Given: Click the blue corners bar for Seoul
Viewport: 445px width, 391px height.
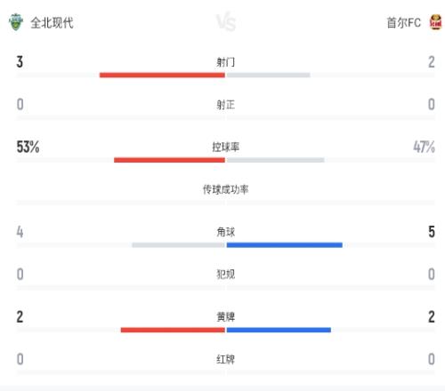Looking at the screenshot, I should (x=285, y=245).
